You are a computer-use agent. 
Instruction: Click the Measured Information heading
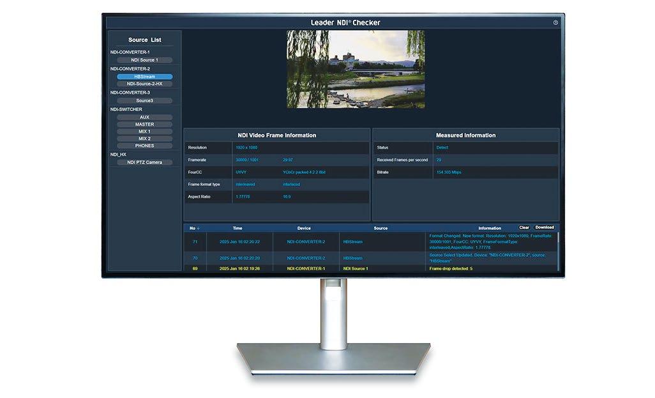(466, 135)
